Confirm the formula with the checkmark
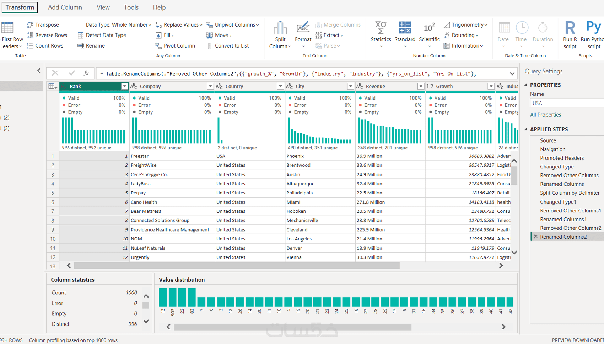 click(72, 73)
